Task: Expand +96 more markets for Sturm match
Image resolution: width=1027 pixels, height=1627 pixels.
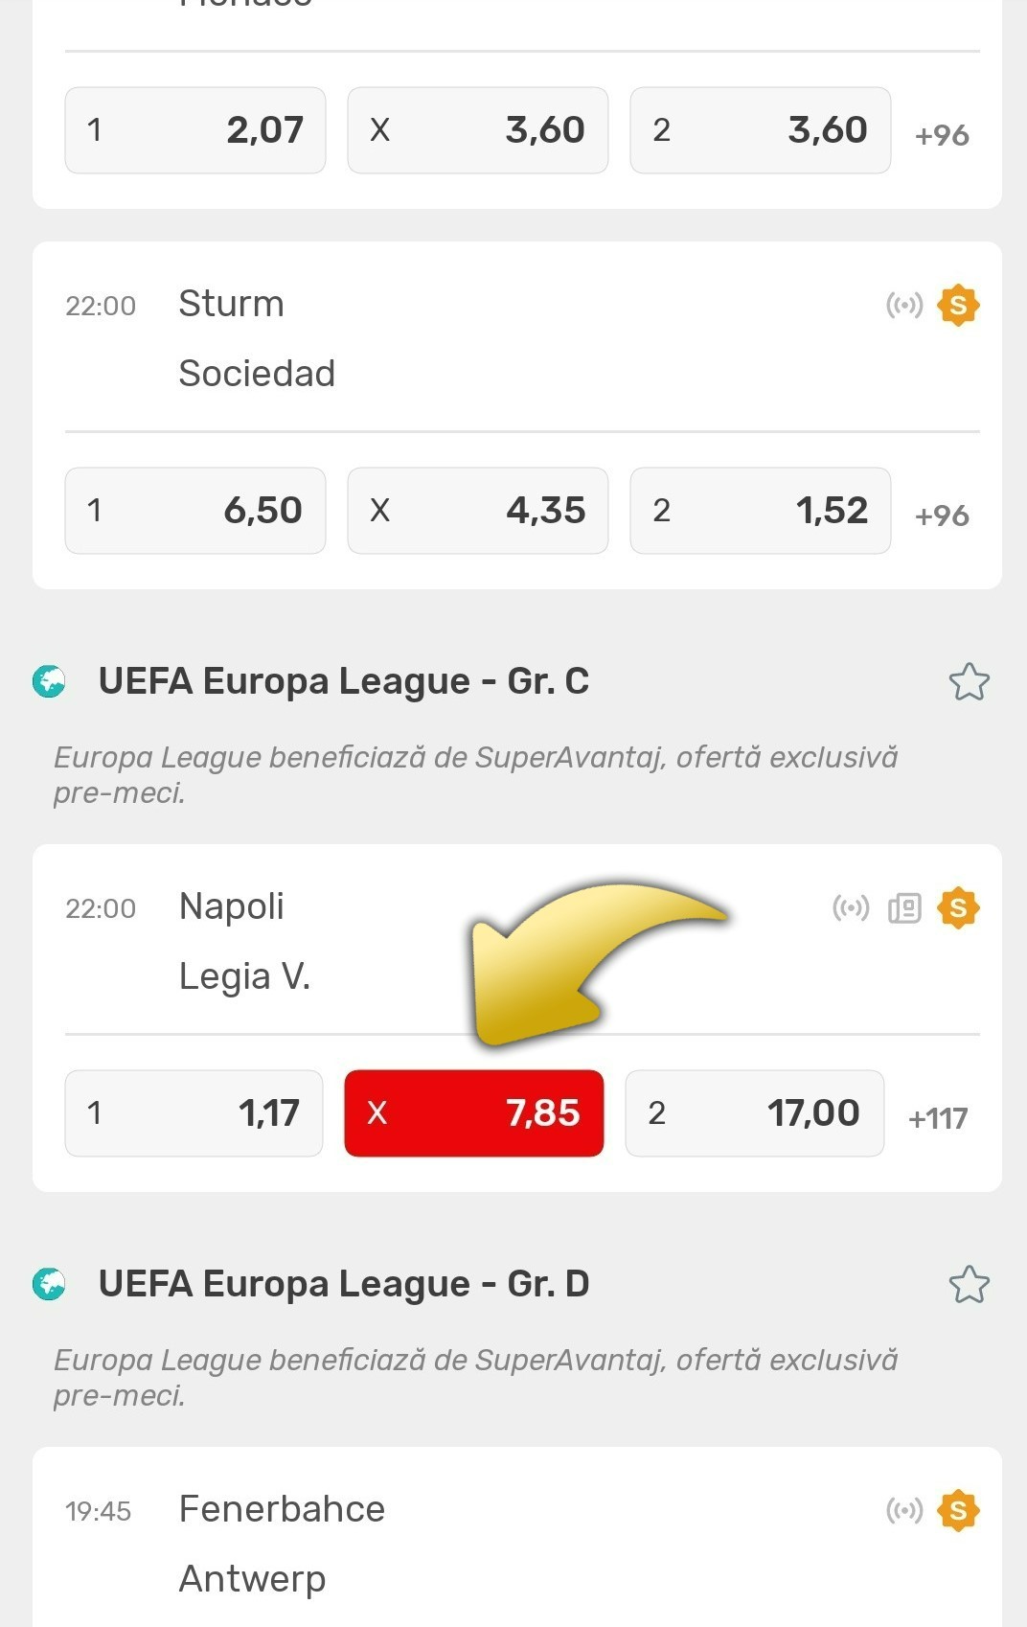Action: tap(942, 515)
